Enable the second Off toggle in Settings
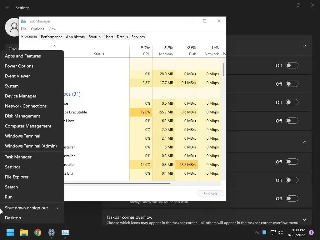This screenshot has width=320, height=240. pyautogui.click(x=292, y=84)
